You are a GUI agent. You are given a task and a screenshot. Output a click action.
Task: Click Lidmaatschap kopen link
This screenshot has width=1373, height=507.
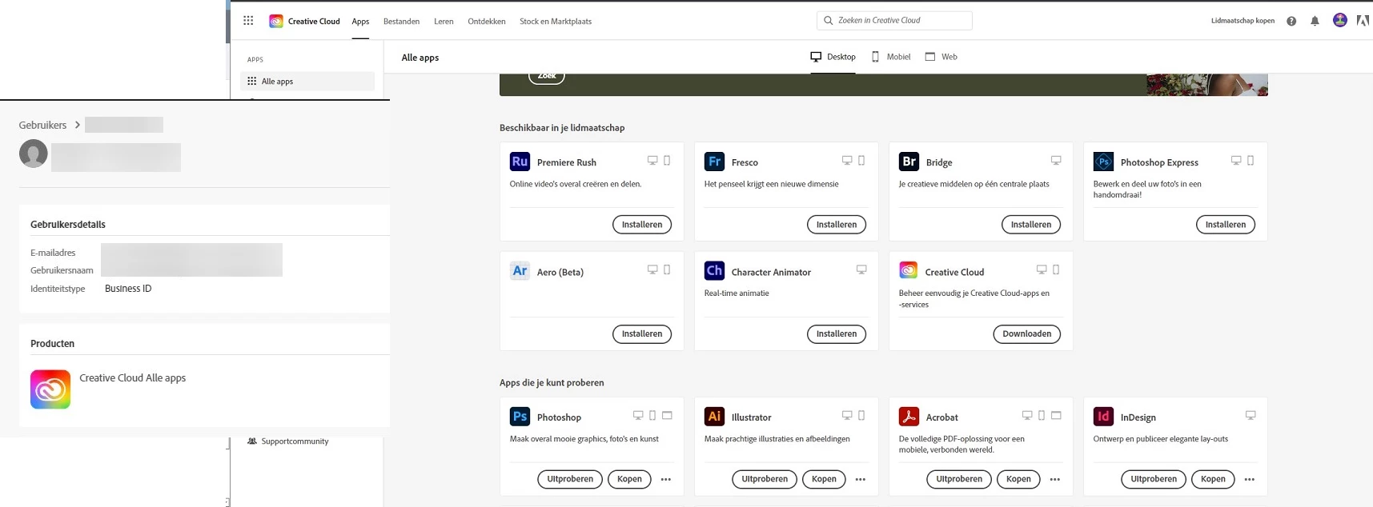1243,21
